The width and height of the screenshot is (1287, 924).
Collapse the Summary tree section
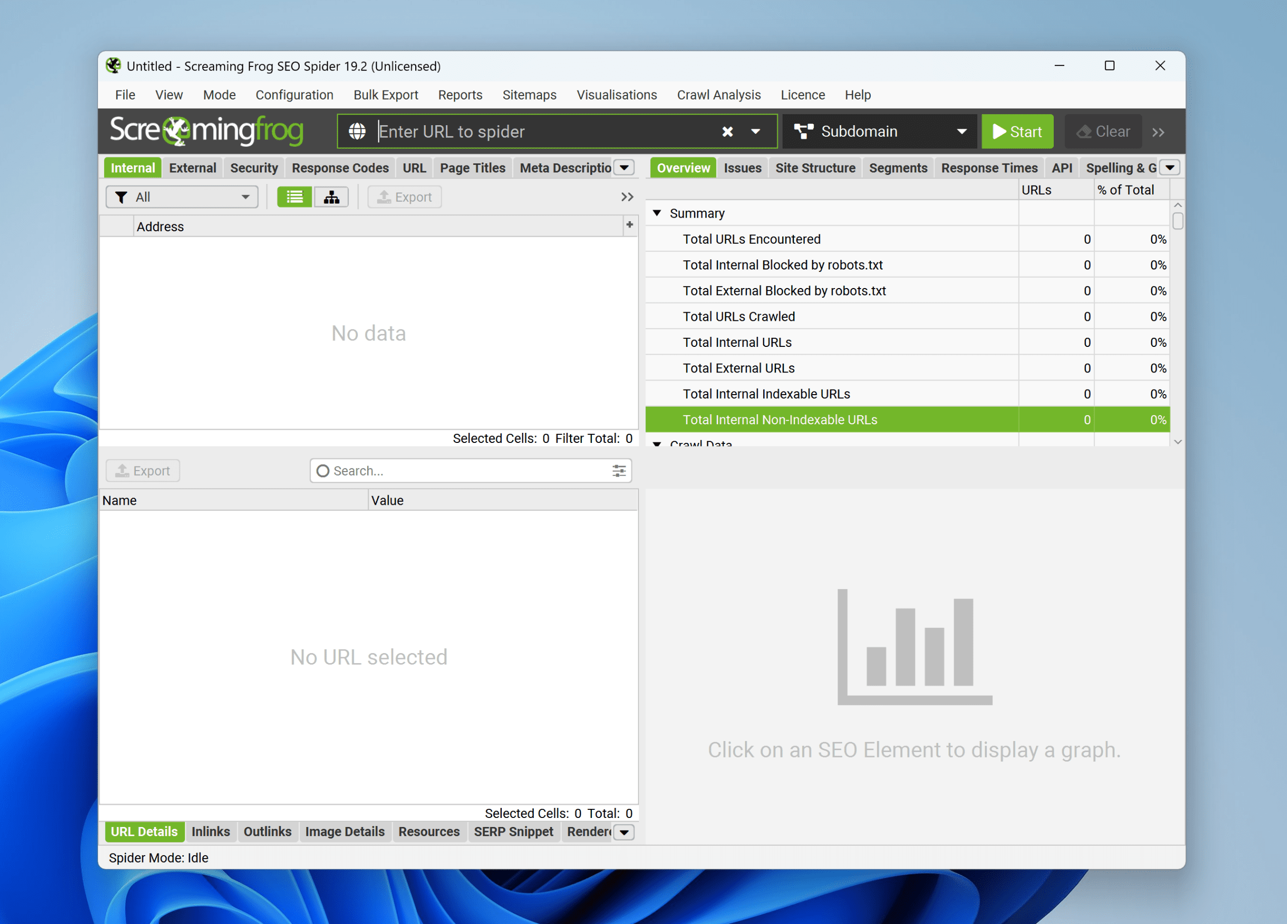click(x=657, y=213)
